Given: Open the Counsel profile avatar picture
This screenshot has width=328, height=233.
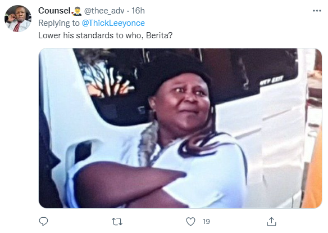Looking at the screenshot, I should pos(18,19).
